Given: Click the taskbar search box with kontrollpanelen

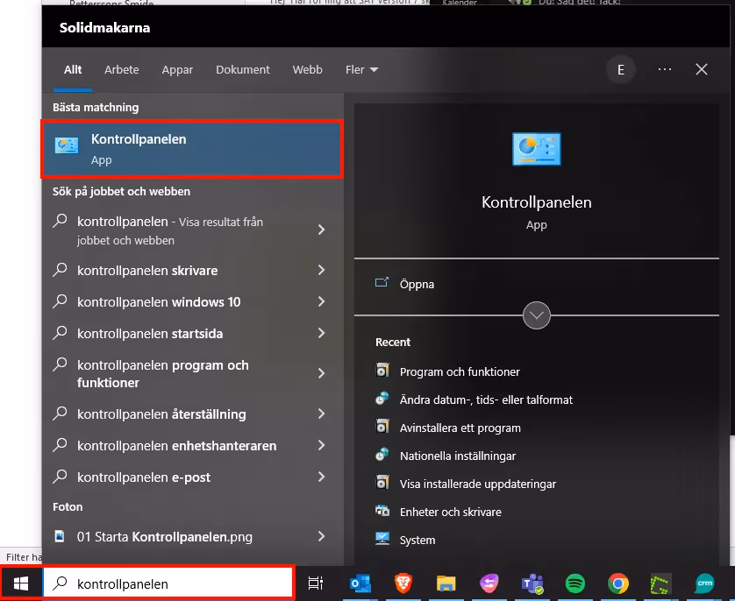Looking at the screenshot, I should 168,583.
